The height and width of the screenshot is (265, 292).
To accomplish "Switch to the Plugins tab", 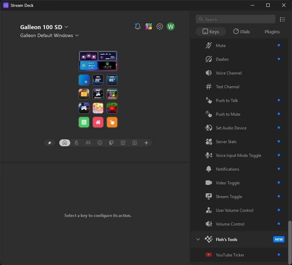I will 272,32.
